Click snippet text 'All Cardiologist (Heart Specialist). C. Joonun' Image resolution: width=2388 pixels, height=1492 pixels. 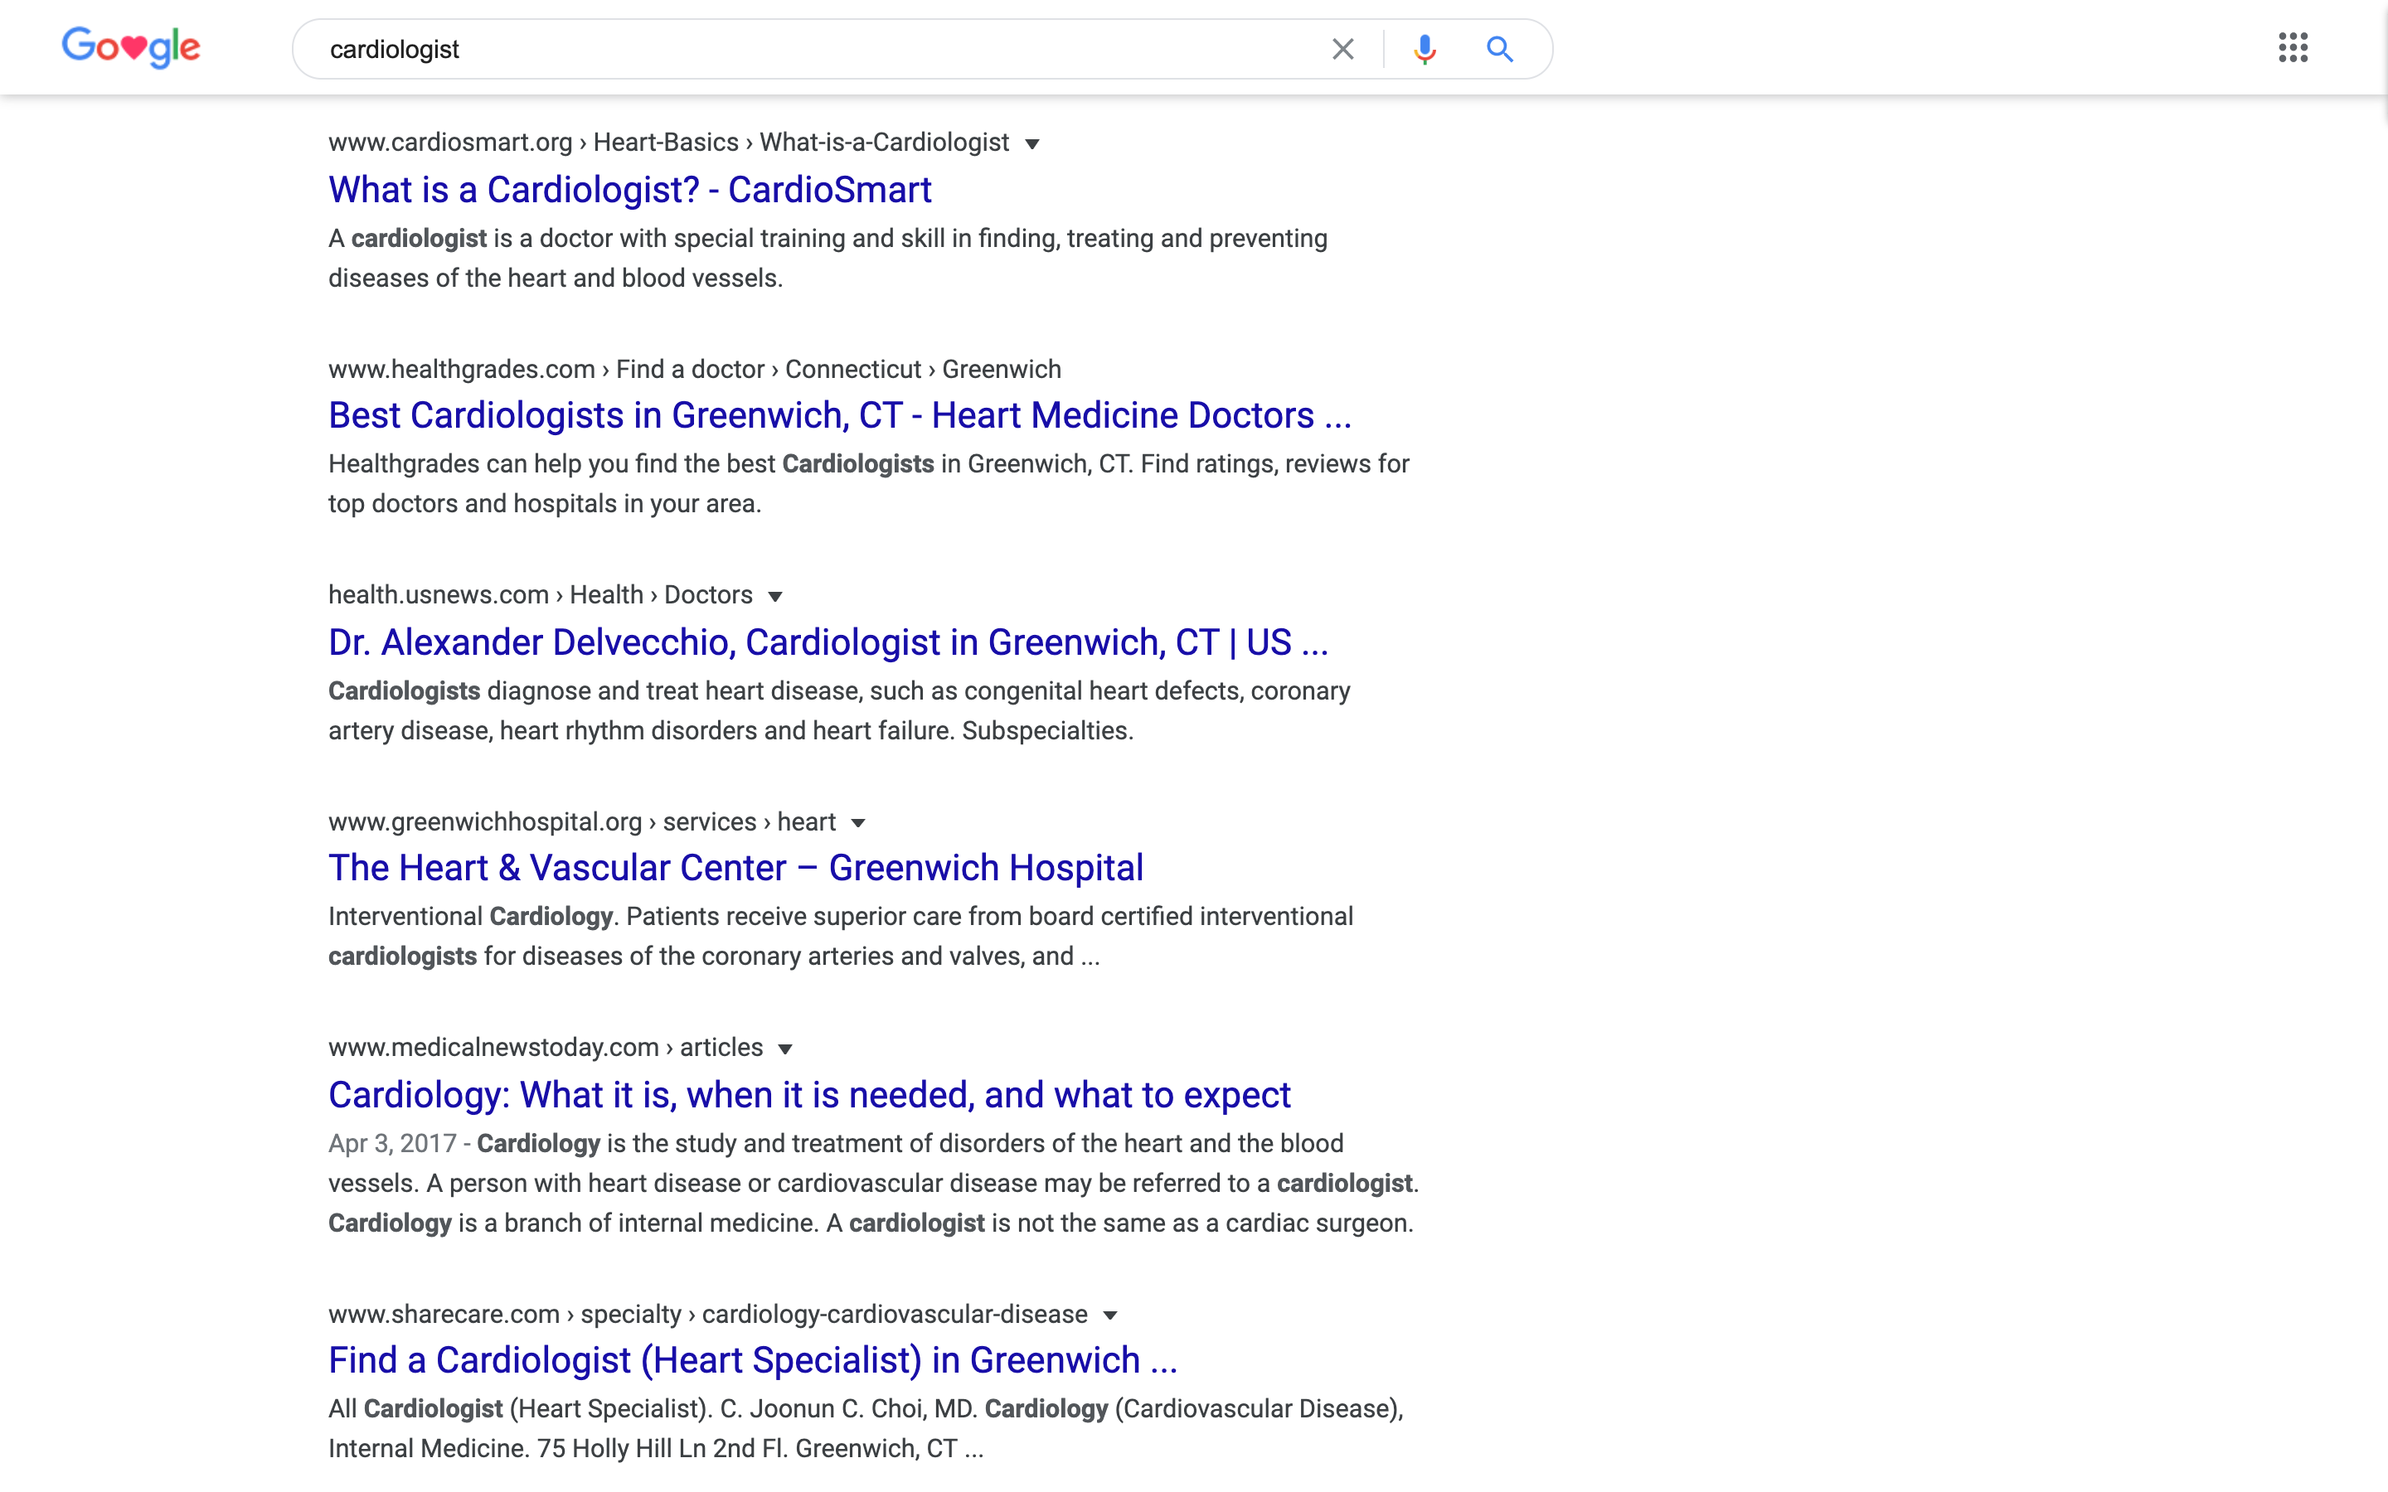click(x=866, y=1429)
